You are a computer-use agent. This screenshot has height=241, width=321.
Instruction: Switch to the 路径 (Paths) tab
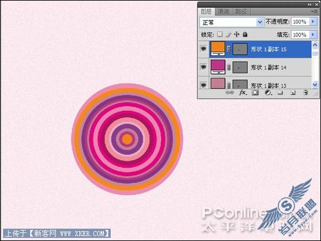pos(241,12)
